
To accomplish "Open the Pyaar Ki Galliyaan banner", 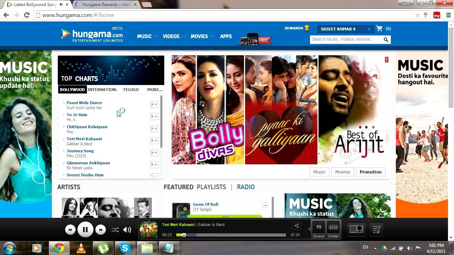I will click(x=281, y=110).
